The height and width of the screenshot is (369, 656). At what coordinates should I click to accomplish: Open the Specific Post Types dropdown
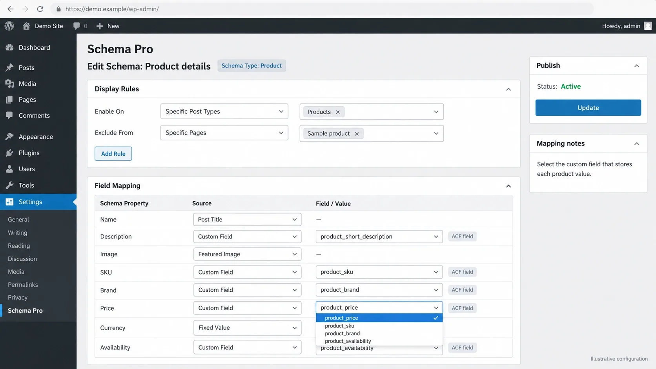coord(224,111)
